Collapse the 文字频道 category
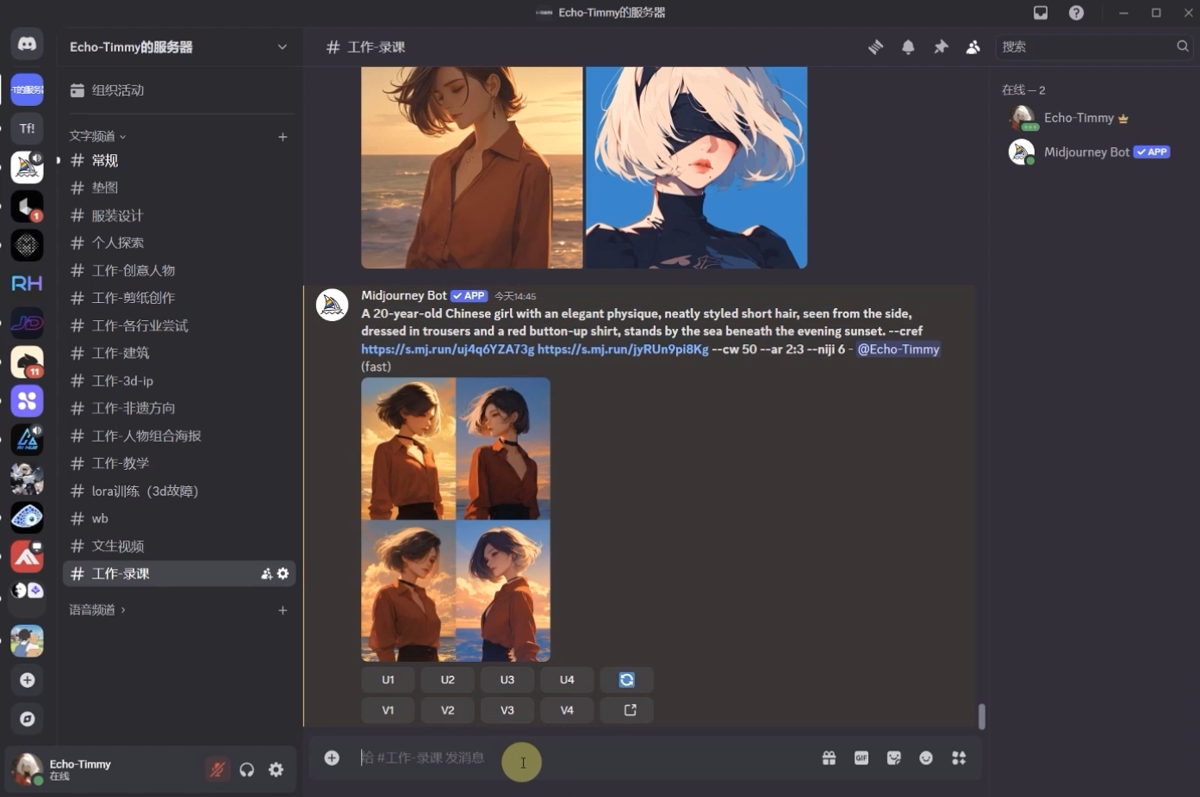Image resolution: width=1200 pixels, height=797 pixels. [x=97, y=136]
